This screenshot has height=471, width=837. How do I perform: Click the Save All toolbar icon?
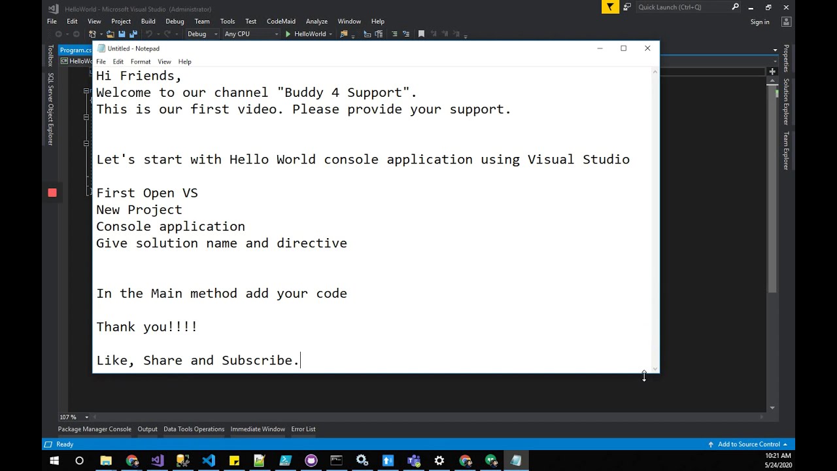[x=133, y=34]
